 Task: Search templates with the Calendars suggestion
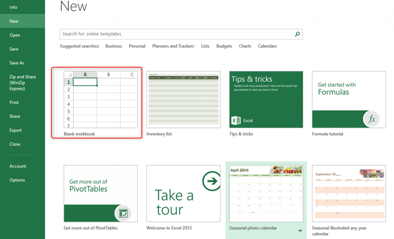point(267,46)
